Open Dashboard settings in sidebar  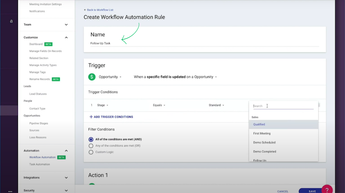[36, 44]
